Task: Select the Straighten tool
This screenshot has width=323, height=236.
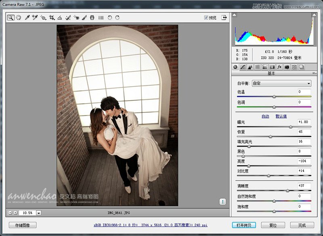Action: [60, 17]
